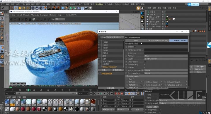Open the Edit Render Settings clapperboard icon
The image size is (211, 114).
(58, 8)
